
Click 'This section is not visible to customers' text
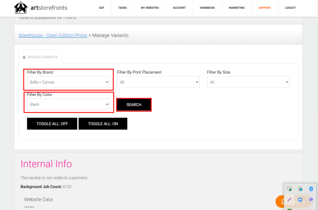click(x=54, y=178)
